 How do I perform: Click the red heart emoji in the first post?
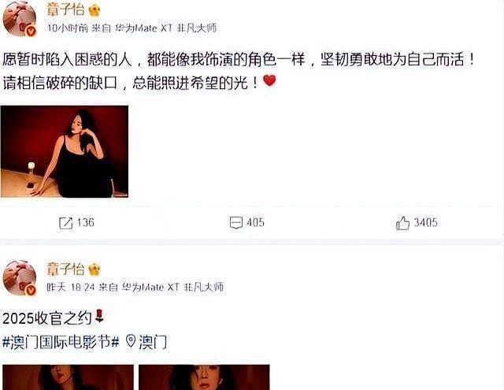(269, 80)
